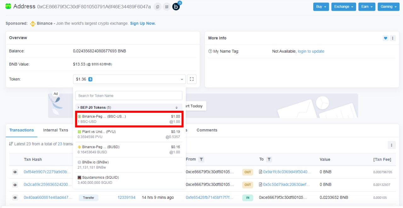Select BNBw.io BNBw token

[x=129, y=165]
